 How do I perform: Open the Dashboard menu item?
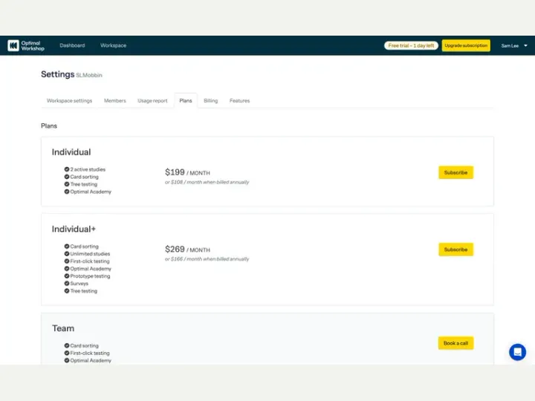[72, 45]
